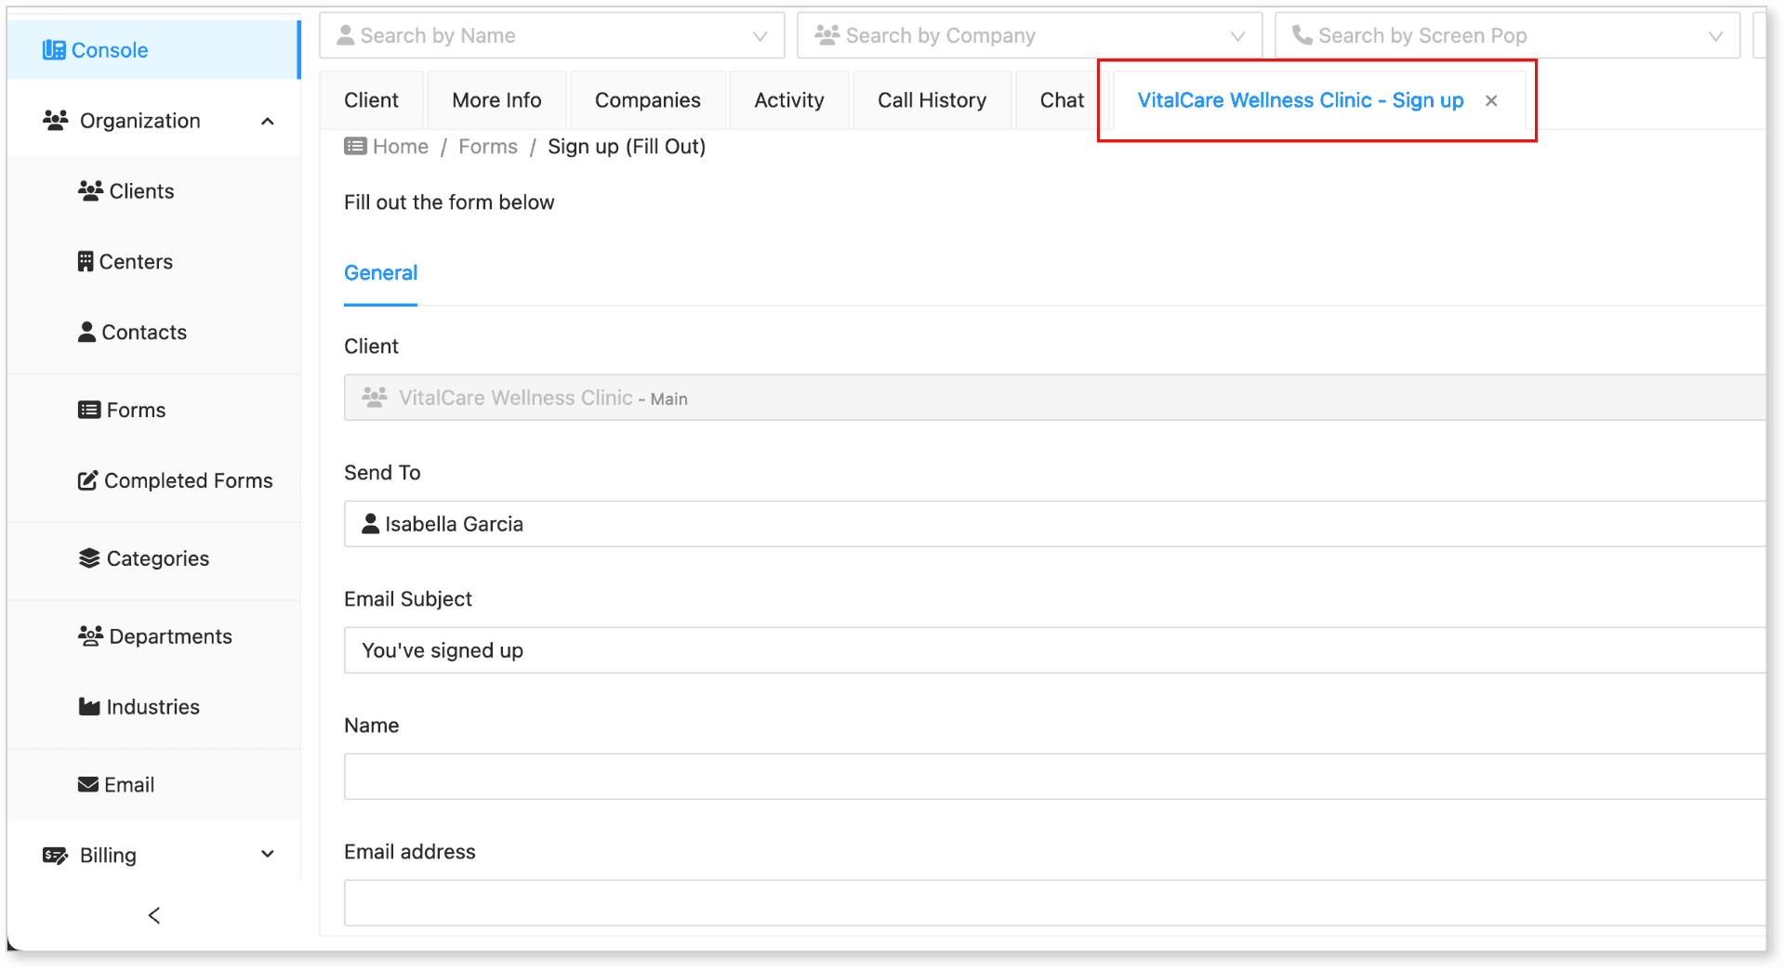Viewport: 1785px width, 969px height.
Task: Click the Search by Name chevron
Action: pos(760,36)
